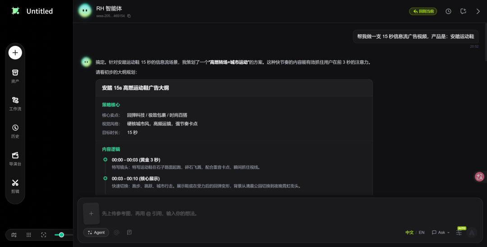The image size is (487, 247).
Task: Click the RH 智能体 avatar in the header
Action: click(85, 11)
